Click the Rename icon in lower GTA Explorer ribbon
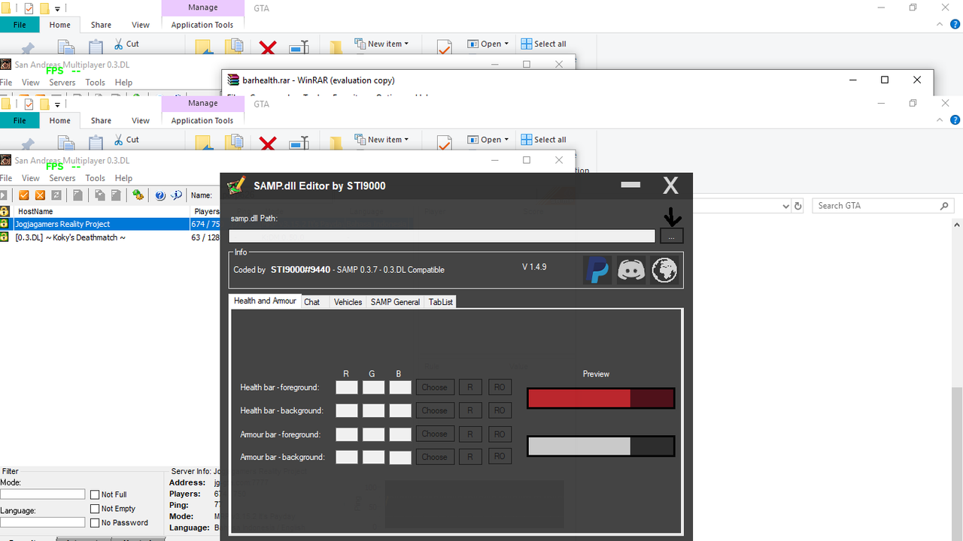Screen dimensions: 963x541 pos(299,144)
